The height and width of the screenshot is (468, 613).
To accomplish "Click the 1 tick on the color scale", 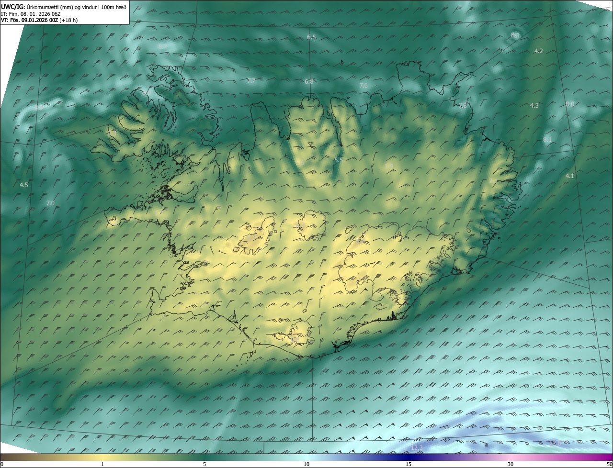I will pyautogui.click(x=102, y=464).
